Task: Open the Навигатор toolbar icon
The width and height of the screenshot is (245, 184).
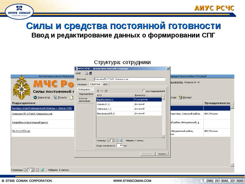Action: (35, 98)
